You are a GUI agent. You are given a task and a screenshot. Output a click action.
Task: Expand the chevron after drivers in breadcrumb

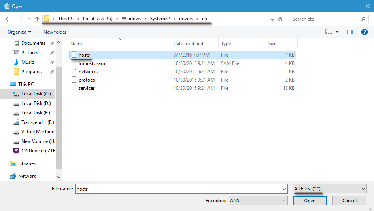pyautogui.click(x=198, y=19)
